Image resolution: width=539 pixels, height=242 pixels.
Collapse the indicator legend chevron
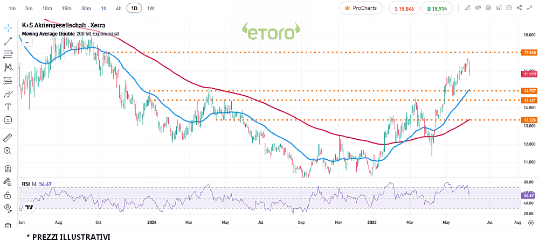26,43
